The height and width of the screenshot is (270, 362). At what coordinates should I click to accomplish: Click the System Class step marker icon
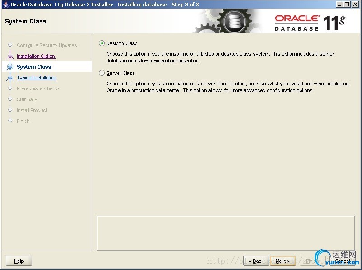[10, 67]
